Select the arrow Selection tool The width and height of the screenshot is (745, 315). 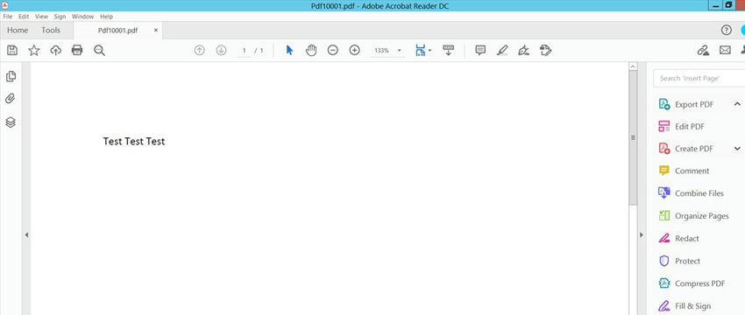pyautogui.click(x=289, y=50)
